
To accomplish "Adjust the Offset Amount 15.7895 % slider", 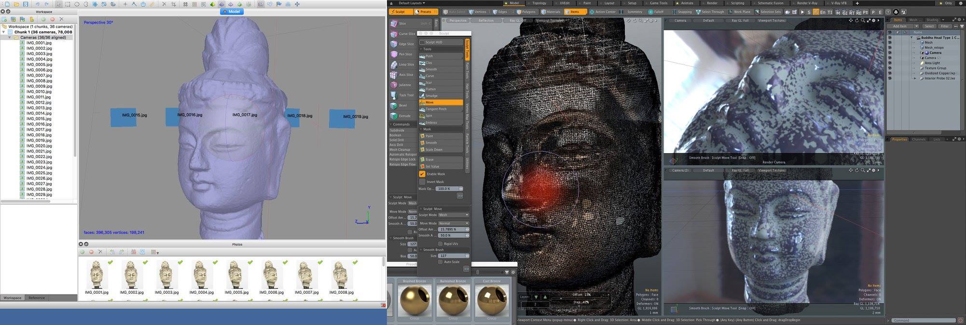I will pyautogui.click(x=454, y=230).
